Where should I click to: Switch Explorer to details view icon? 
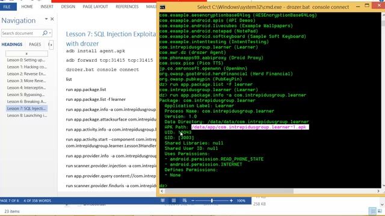(x=372, y=211)
